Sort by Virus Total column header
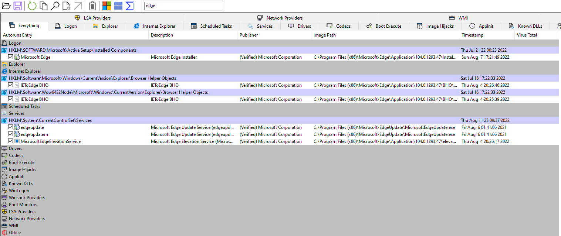This screenshot has height=236, width=561. point(537,35)
